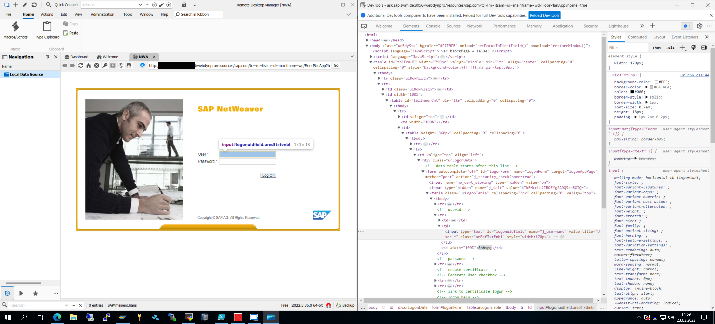Switch to the Dashboard tab
715x324 pixels.
77,57
